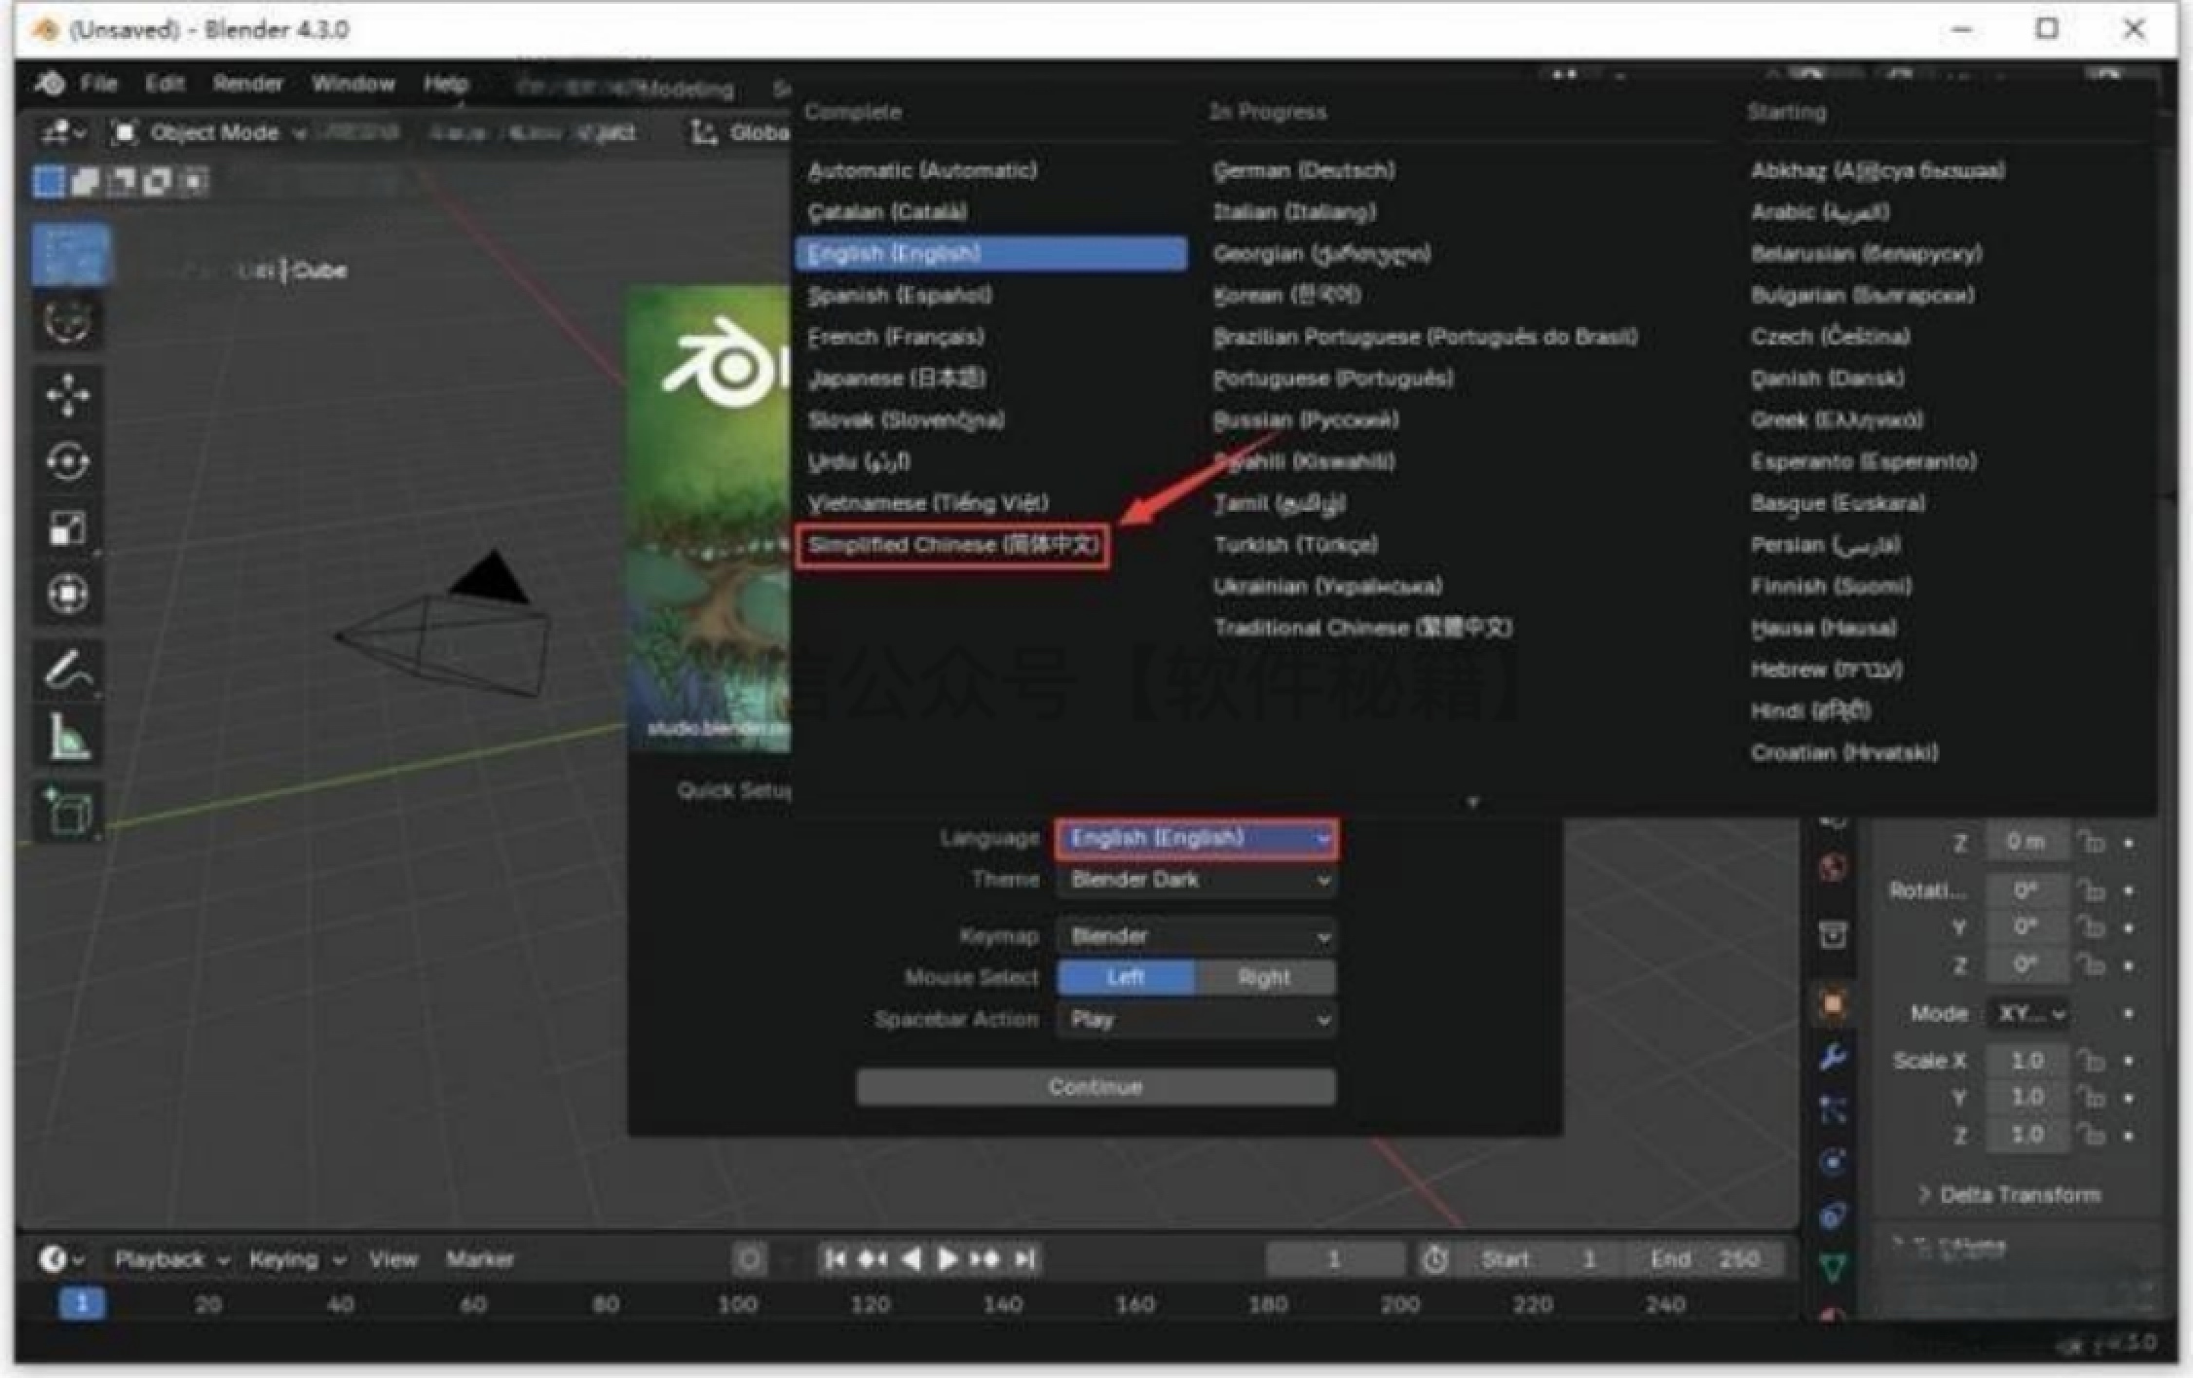Switch Mouse Select to Right
The height and width of the screenshot is (1378, 2193).
pyautogui.click(x=1264, y=977)
